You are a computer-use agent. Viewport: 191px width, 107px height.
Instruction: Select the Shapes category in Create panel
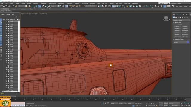[176, 18]
